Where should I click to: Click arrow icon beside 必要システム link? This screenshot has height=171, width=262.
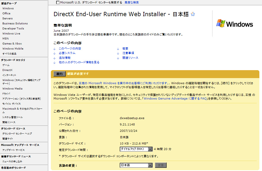coord(55,53)
